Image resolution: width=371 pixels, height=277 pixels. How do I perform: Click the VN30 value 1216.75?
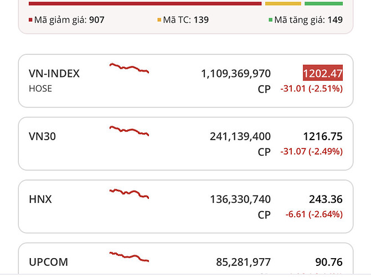point(323,136)
